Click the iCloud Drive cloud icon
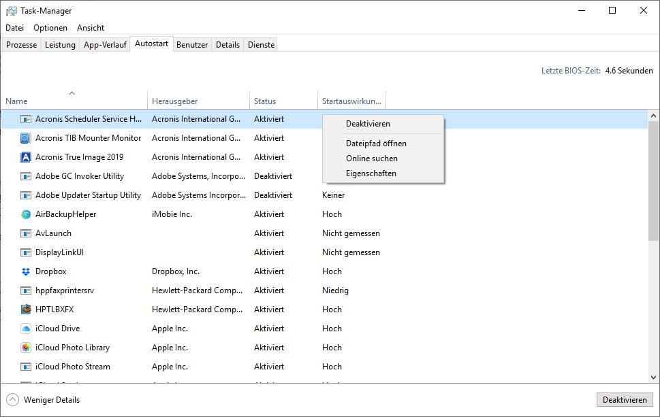 pyautogui.click(x=26, y=329)
